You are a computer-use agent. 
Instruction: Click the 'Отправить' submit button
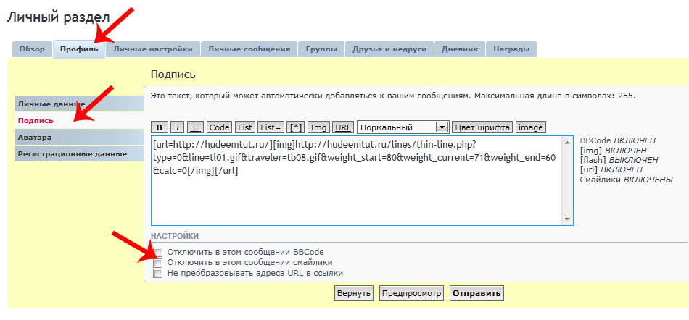click(x=476, y=293)
